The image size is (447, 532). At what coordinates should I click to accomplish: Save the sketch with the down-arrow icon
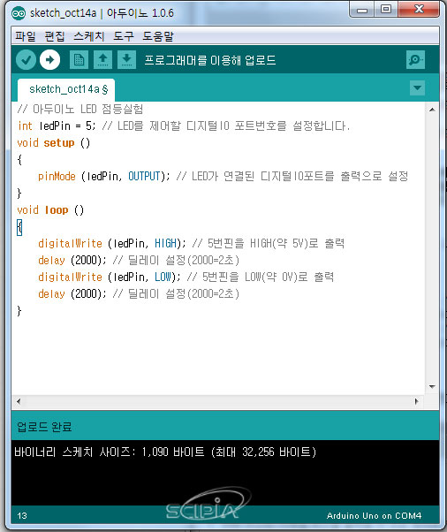126,60
